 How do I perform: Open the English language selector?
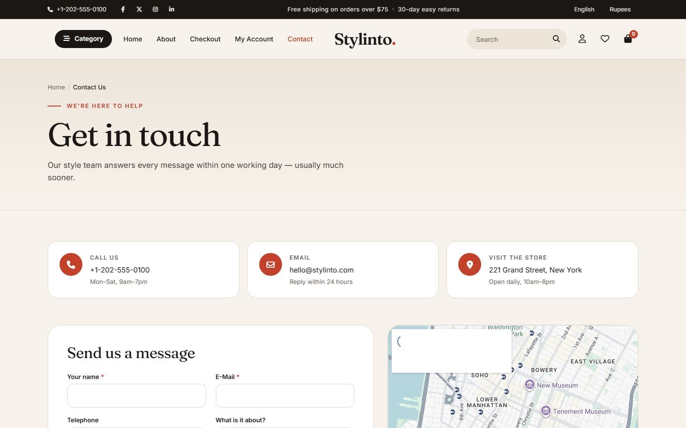(584, 10)
